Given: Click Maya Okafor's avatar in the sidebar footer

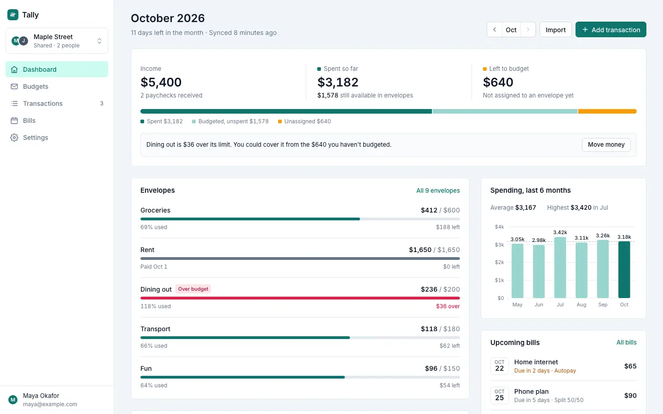Looking at the screenshot, I should [13, 400].
